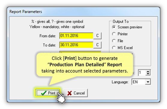Select the File output radio button
The height and width of the screenshot is (109, 167).
coord(114,41)
